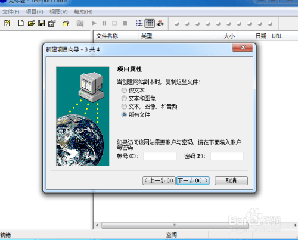Screen dimensions: 298x240
Task: Select the 所有文件 radio option
Action: pyautogui.click(x=124, y=115)
